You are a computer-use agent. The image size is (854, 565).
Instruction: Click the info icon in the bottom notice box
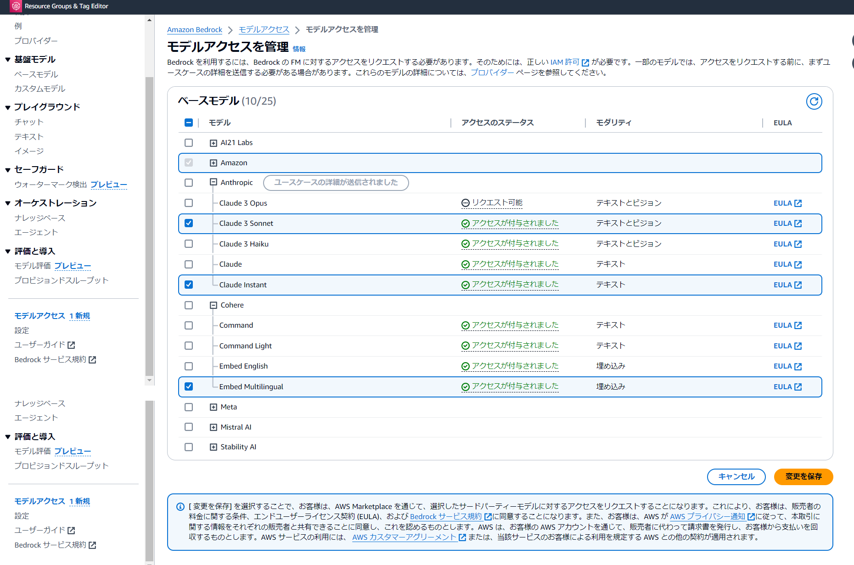click(180, 507)
